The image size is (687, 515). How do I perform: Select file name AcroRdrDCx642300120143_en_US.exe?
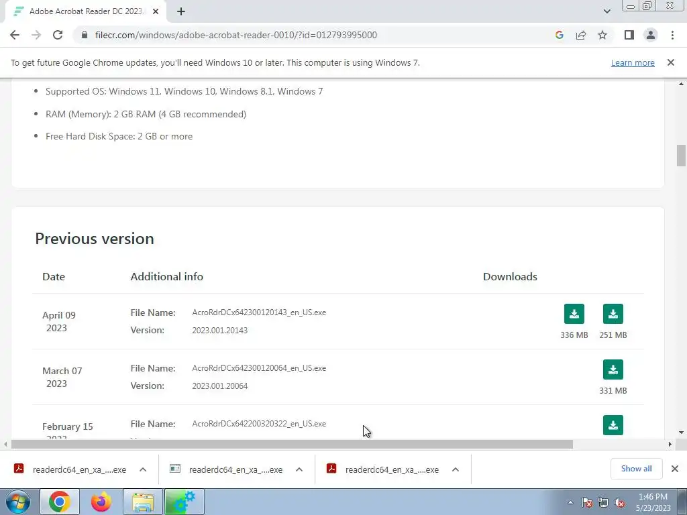pos(259,312)
